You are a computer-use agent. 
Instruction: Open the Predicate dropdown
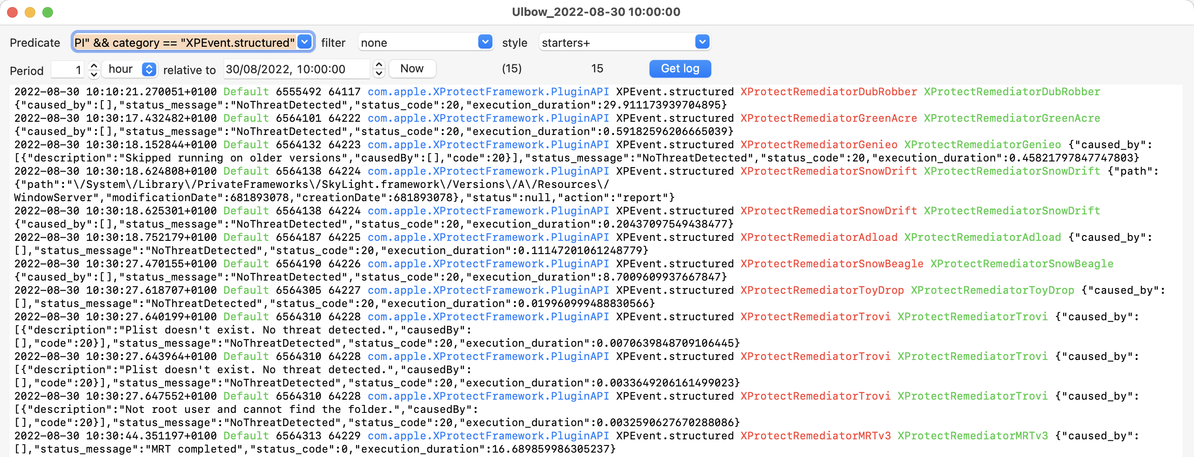coord(304,42)
